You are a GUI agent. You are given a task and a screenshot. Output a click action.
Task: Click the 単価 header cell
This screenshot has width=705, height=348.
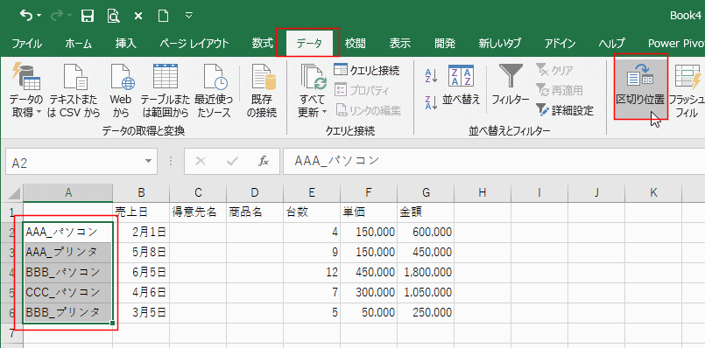(369, 212)
